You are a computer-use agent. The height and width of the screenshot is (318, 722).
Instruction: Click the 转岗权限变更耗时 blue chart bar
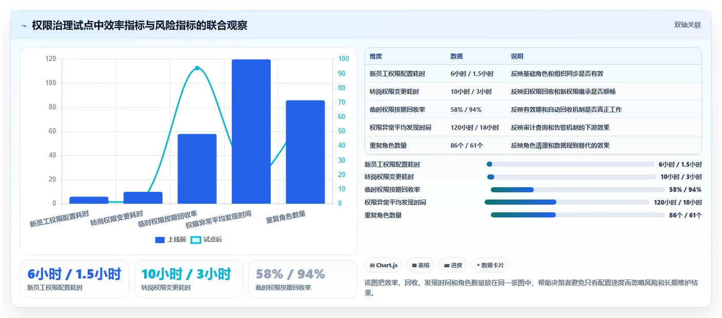pyautogui.click(x=143, y=198)
